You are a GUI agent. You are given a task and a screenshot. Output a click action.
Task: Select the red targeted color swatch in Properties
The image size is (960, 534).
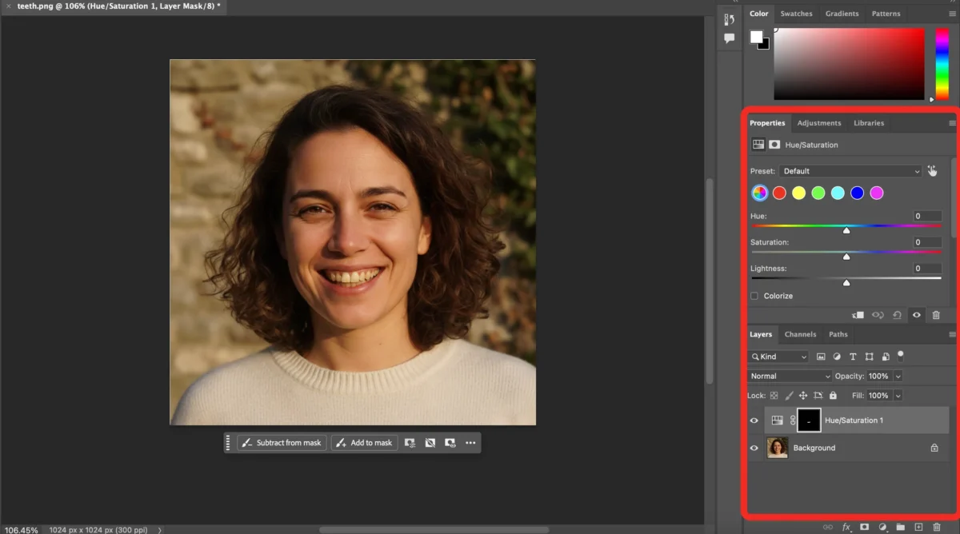(778, 192)
